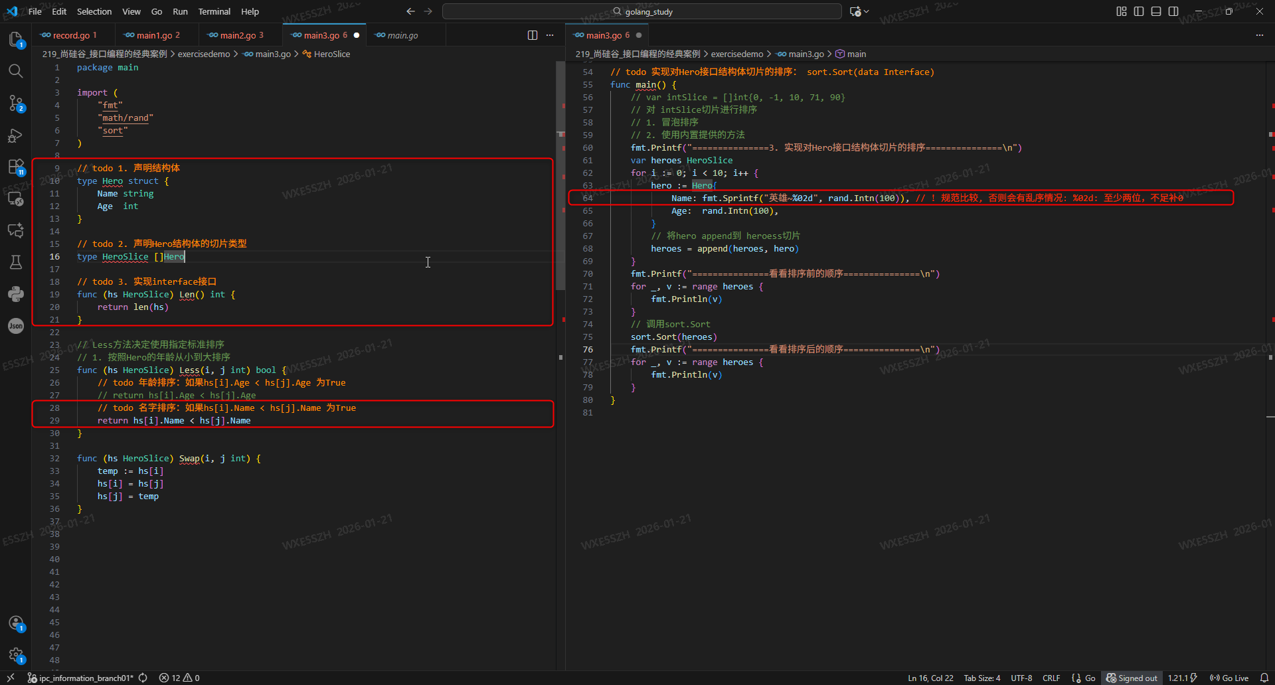This screenshot has width=1275, height=685.
Task: Open the Source Control view
Action: click(x=16, y=103)
